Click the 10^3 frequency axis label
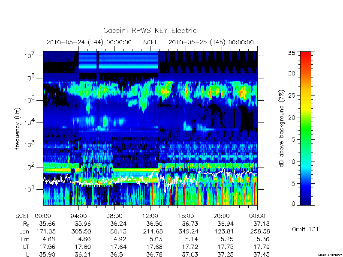 (29, 144)
